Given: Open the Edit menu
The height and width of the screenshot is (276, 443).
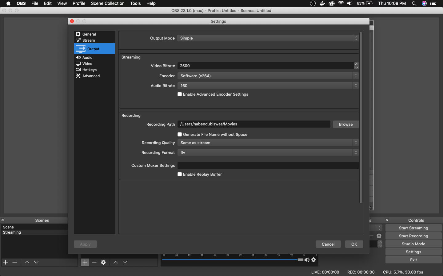Looking at the screenshot, I should pos(48,3).
